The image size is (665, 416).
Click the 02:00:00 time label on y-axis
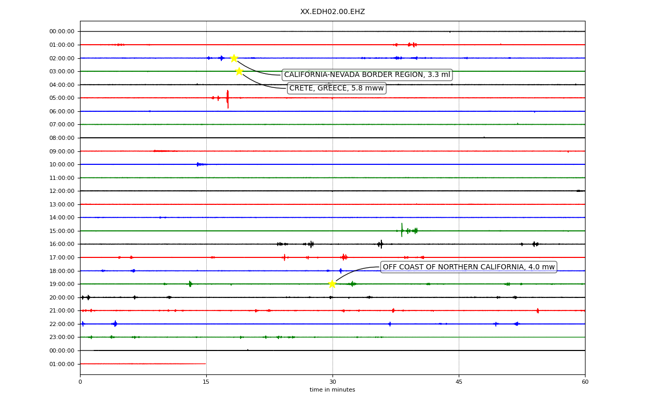[x=62, y=58]
